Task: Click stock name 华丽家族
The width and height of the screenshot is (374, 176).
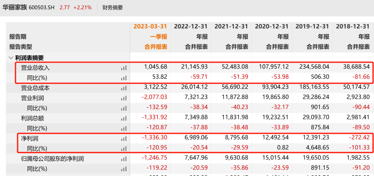Action: (x=15, y=7)
